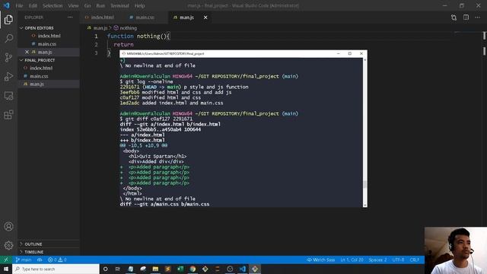This screenshot has width=487, height=274.
Task: Open the Edit menu
Action: coord(33,5)
